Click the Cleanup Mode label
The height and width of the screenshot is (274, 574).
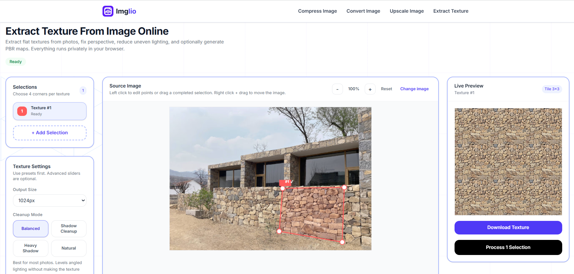(28, 215)
